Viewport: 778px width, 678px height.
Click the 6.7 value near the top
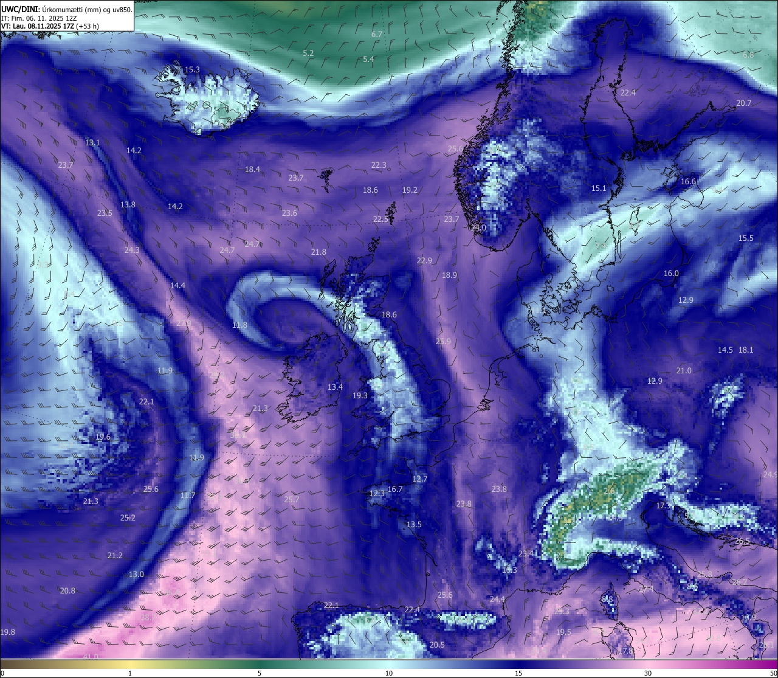tap(377, 35)
